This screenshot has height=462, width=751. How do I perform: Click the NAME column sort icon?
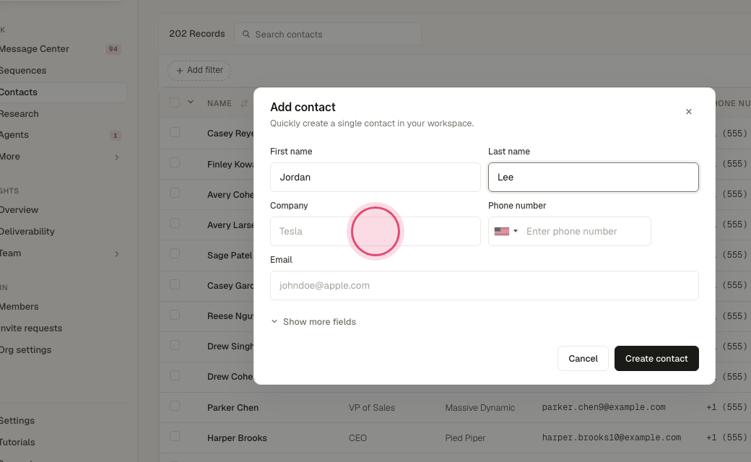point(244,103)
